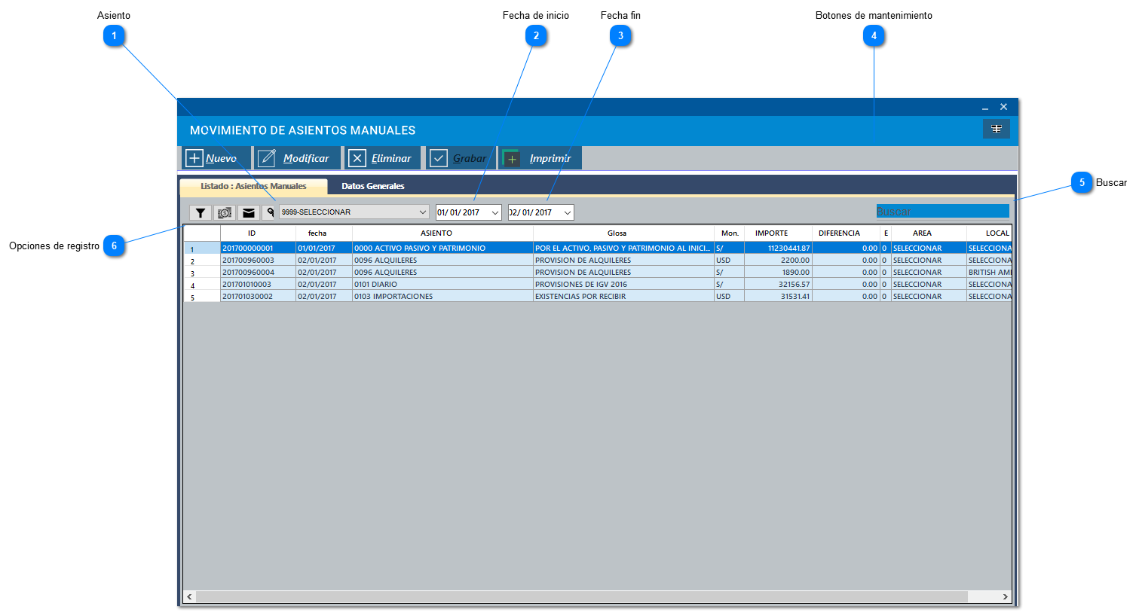Click the DIFERENCIA column header
Viewport: 1139px width, 613px height.
846,233
